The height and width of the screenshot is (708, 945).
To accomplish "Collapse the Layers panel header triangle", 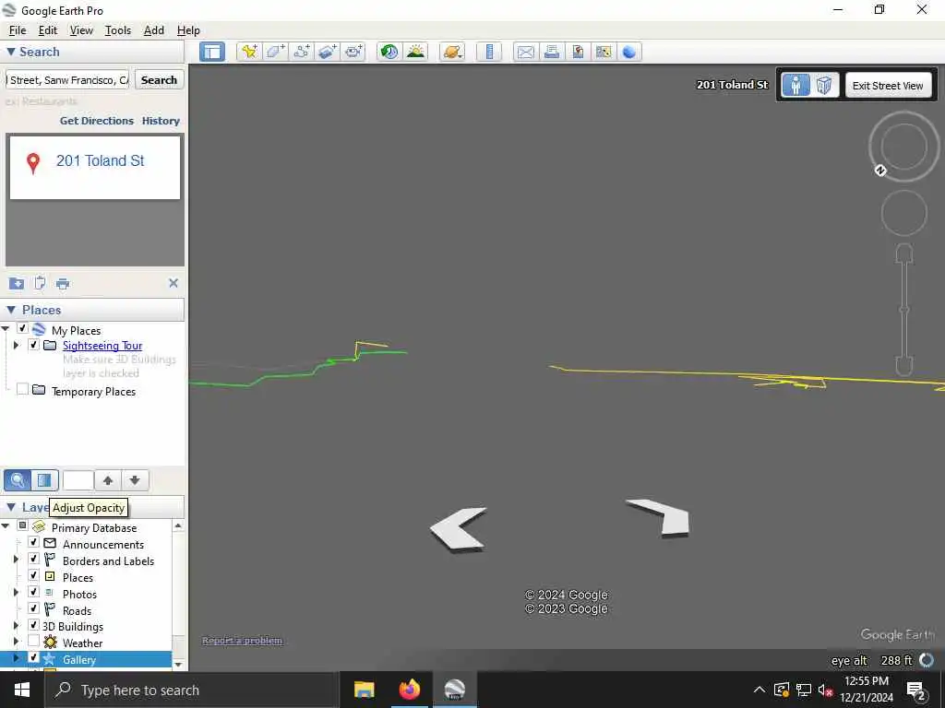I will click(x=10, y=508).
